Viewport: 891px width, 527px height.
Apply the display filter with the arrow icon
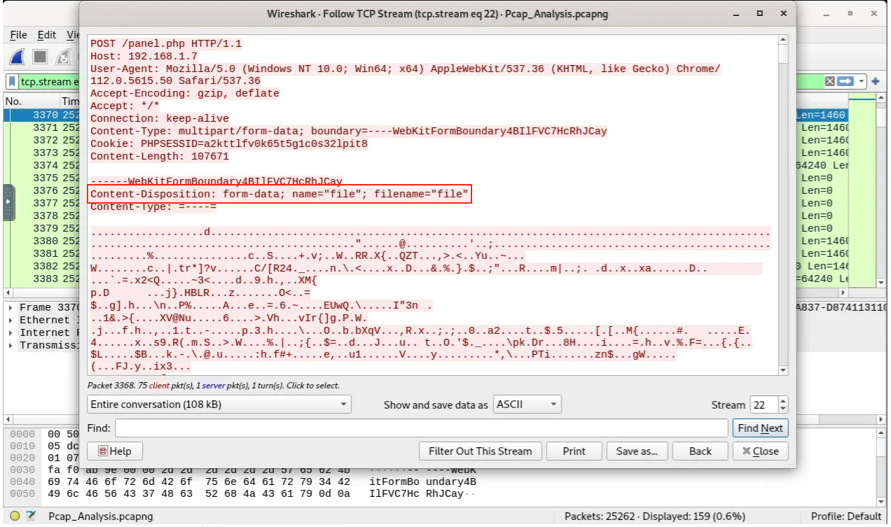[x=846, y=81]
